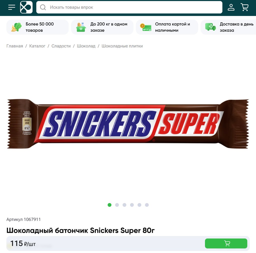Image resolution: width=256 pixels, height=253 pixels.
Task: Go to Главная breadcrumb
Action: coord(15,46)
